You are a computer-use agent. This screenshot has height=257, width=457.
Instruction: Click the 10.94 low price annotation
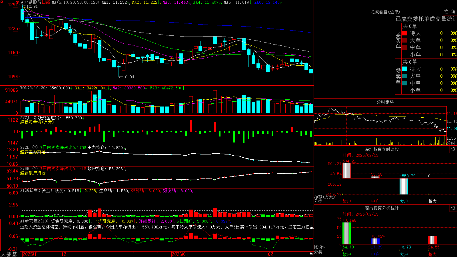pos(128,77)
